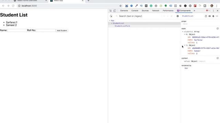Copy context data to clipboard icon
Image resolution: width=220 pixels, height=123 pixels.
[218, 58]
